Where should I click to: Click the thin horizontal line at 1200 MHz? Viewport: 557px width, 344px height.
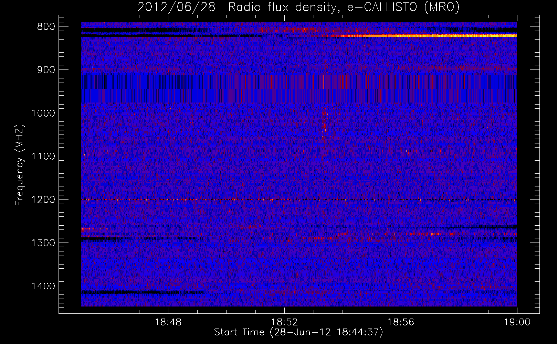[x=299, y=200]
